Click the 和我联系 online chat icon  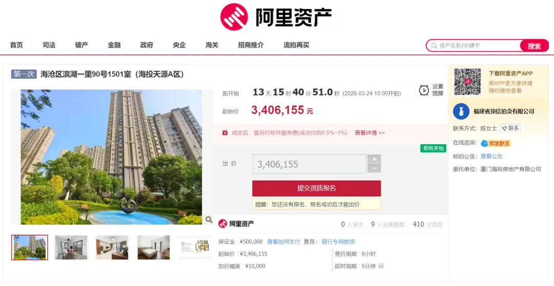(496, 143)
